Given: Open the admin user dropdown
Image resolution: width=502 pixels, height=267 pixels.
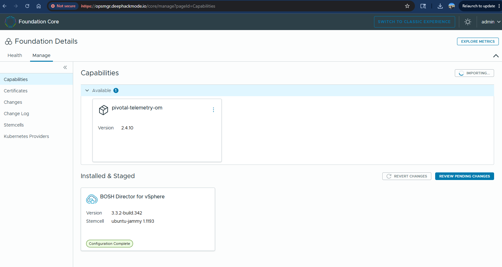Looking at the screenshot, I should pyautogui.click(x=491, y=22).
